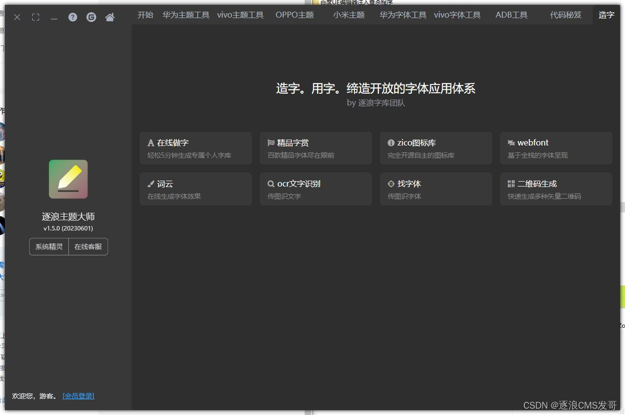
Task: Click description 快速生成多种矢量二维码
Action: tap(544, 197)
